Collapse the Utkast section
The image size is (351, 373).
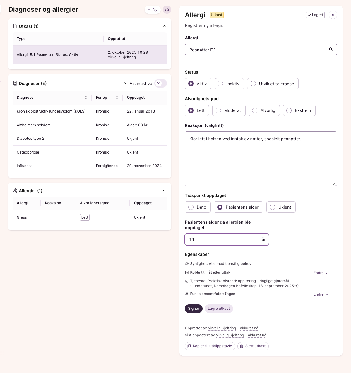(x=164, y=26)
